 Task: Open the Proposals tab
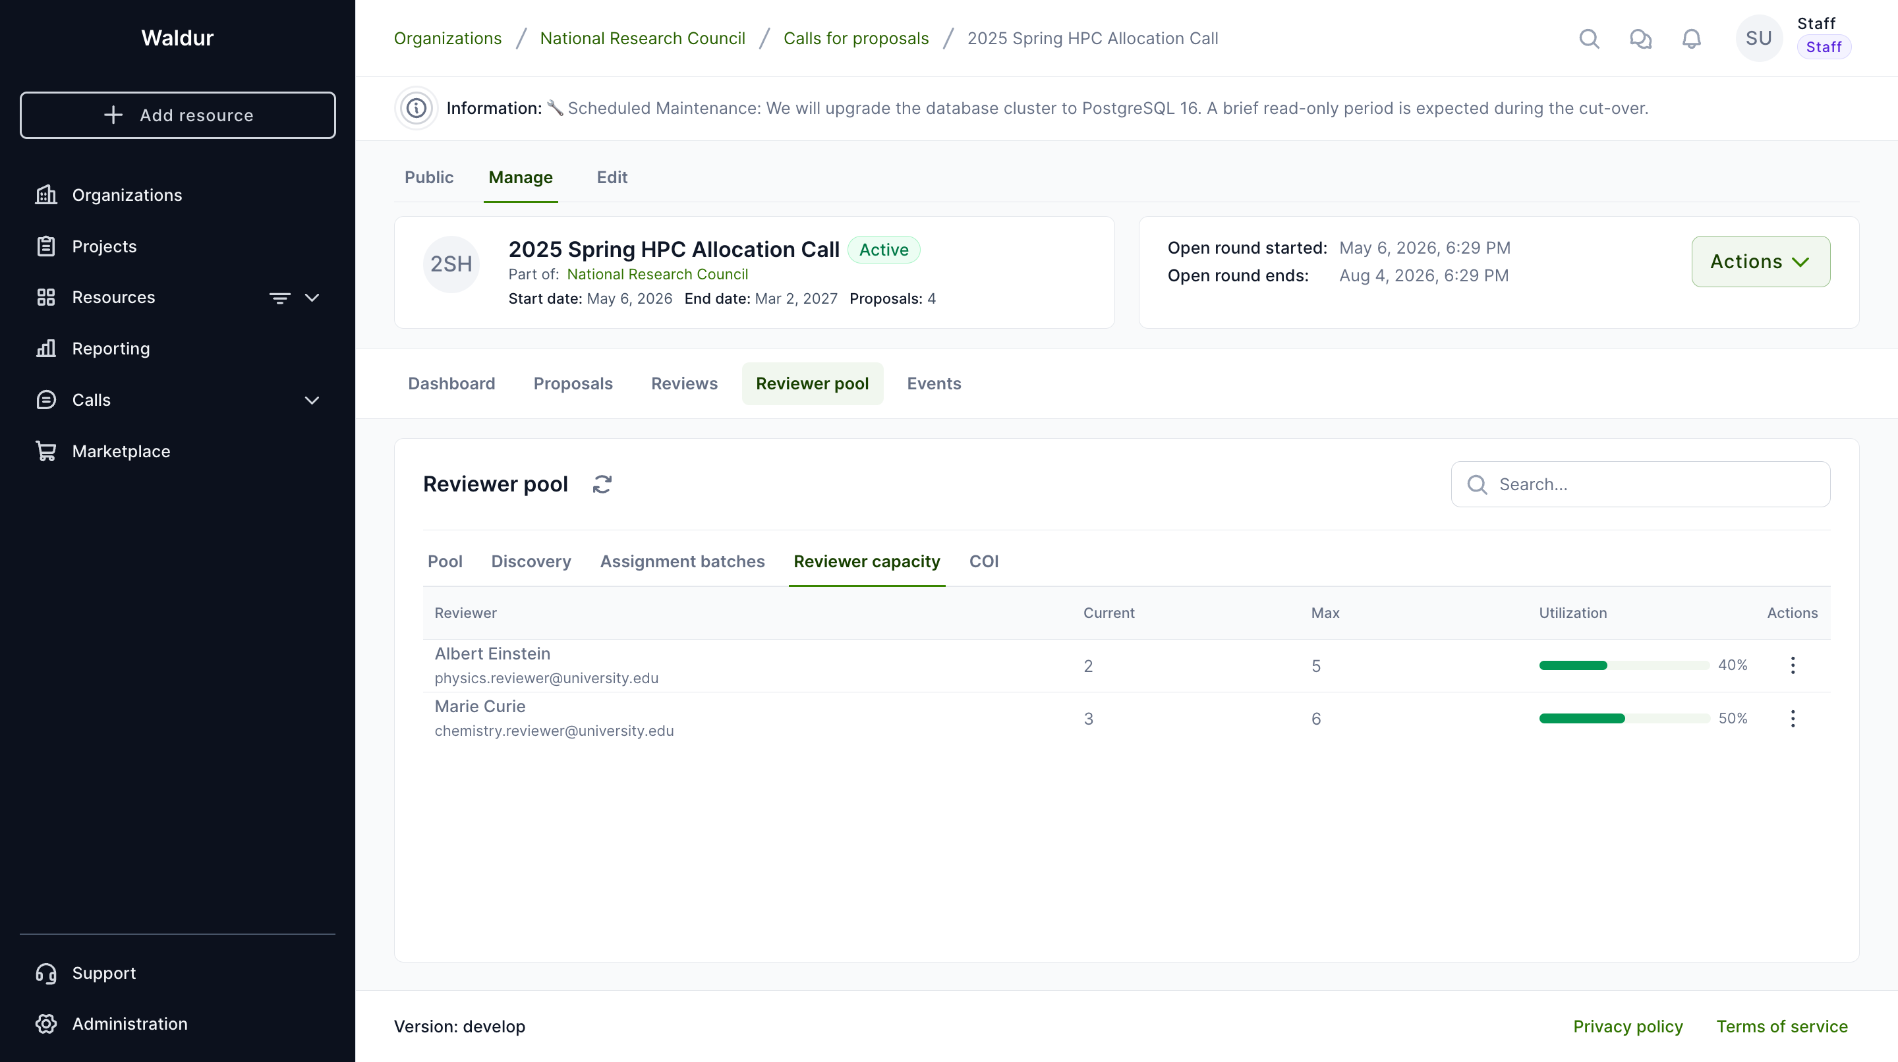coord(573,383)
